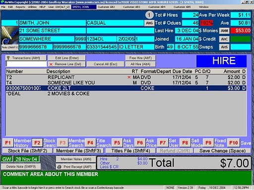Click the F3 Member Search key icon
Viewport: 254px width, 190px height.
(x=63, y=143)
